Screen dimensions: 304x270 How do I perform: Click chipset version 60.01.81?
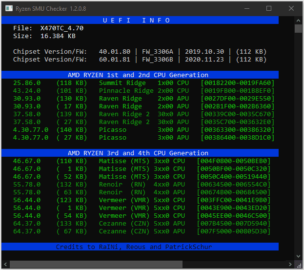[115, 60]
